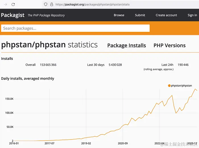199x148 pixels.
Task: Switch to Package Installs tab
Action: (x=127, y=45)
